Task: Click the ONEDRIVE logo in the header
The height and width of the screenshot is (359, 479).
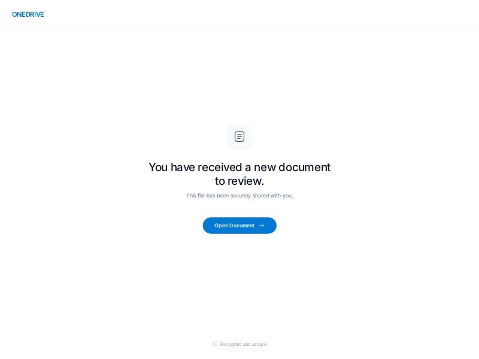Action: (x=28, y=14)
